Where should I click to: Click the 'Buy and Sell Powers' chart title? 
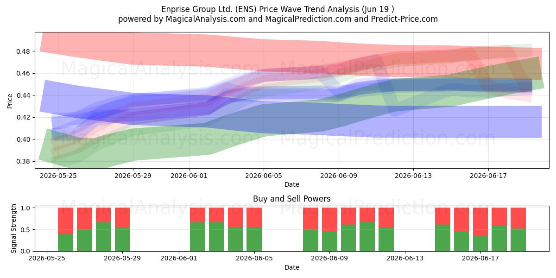tap(292, 199)
